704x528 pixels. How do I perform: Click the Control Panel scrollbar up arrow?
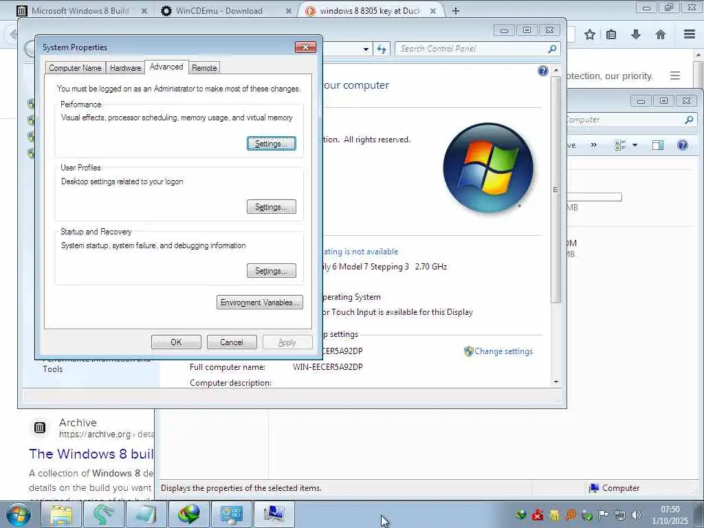[555, 71]
